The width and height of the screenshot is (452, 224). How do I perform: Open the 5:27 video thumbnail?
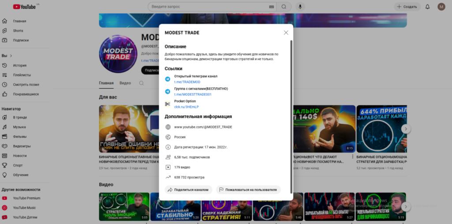(329, 207)
